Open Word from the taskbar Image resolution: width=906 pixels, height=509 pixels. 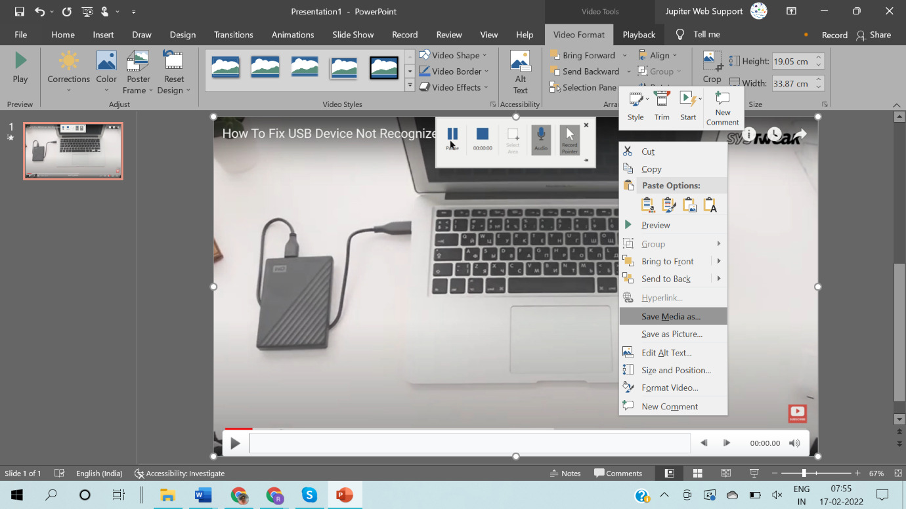tap(203, 495)
